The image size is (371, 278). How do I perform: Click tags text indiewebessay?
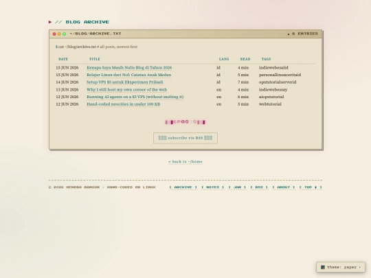pos(273,90)
